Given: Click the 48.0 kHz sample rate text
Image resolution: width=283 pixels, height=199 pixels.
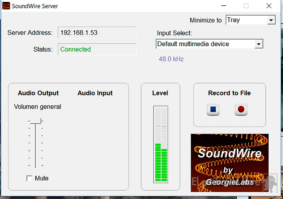Looking at the screenshot, I should [171, 59].
